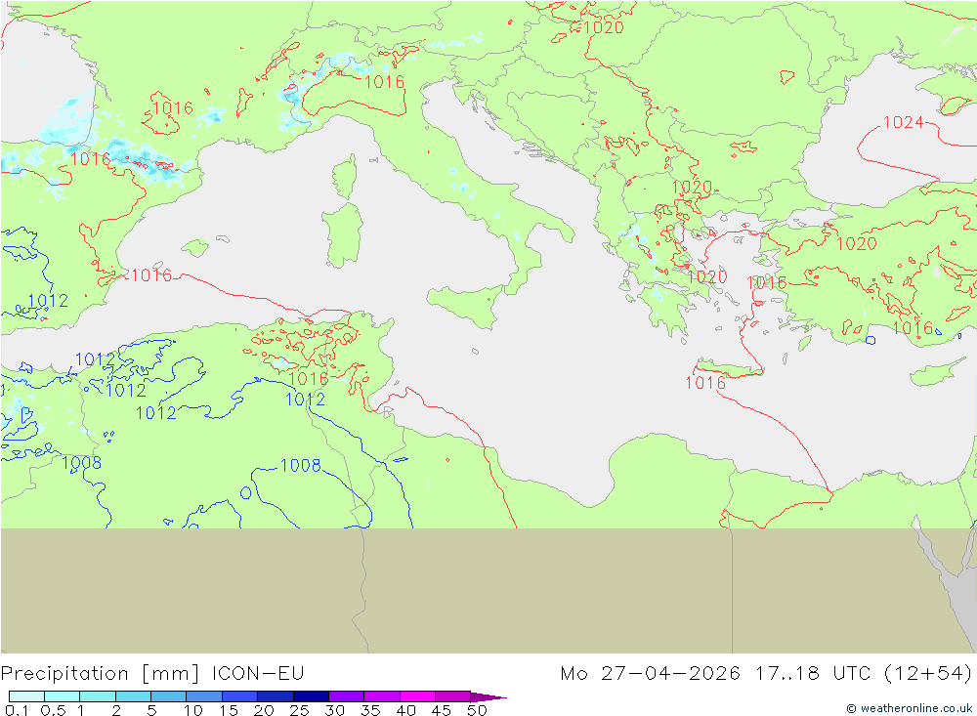
Task: Select the 15–20 mm blue legend swatch
Action: pyautogui.click(x=239, y=696)
